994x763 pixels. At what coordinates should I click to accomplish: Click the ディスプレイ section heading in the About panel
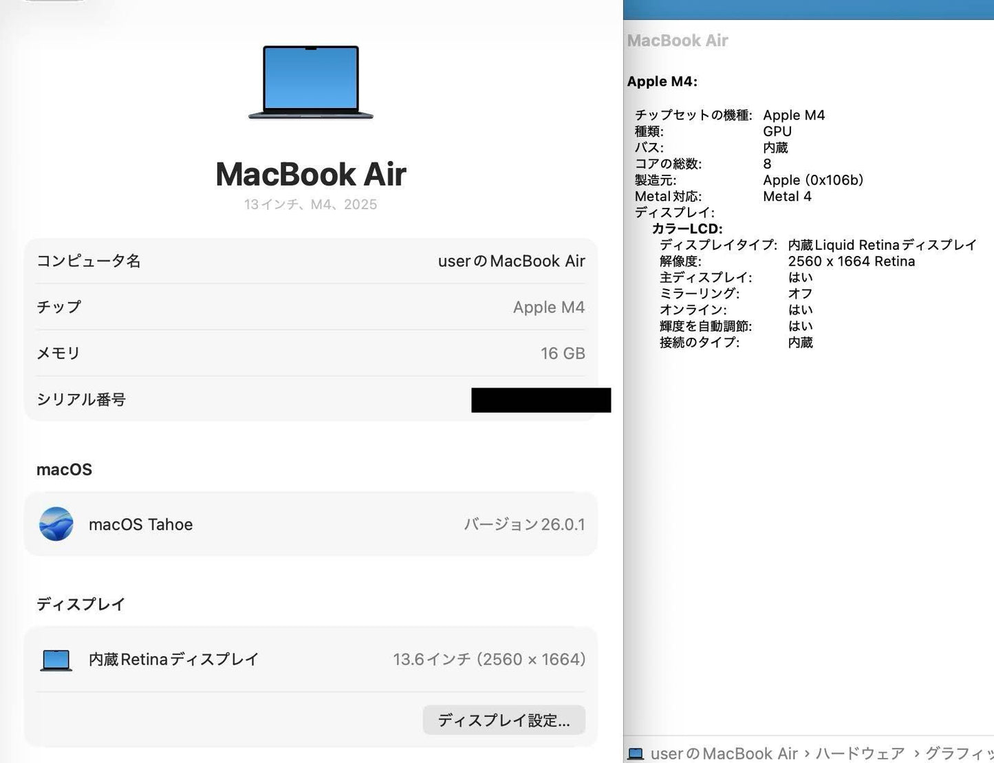point(81,604)
